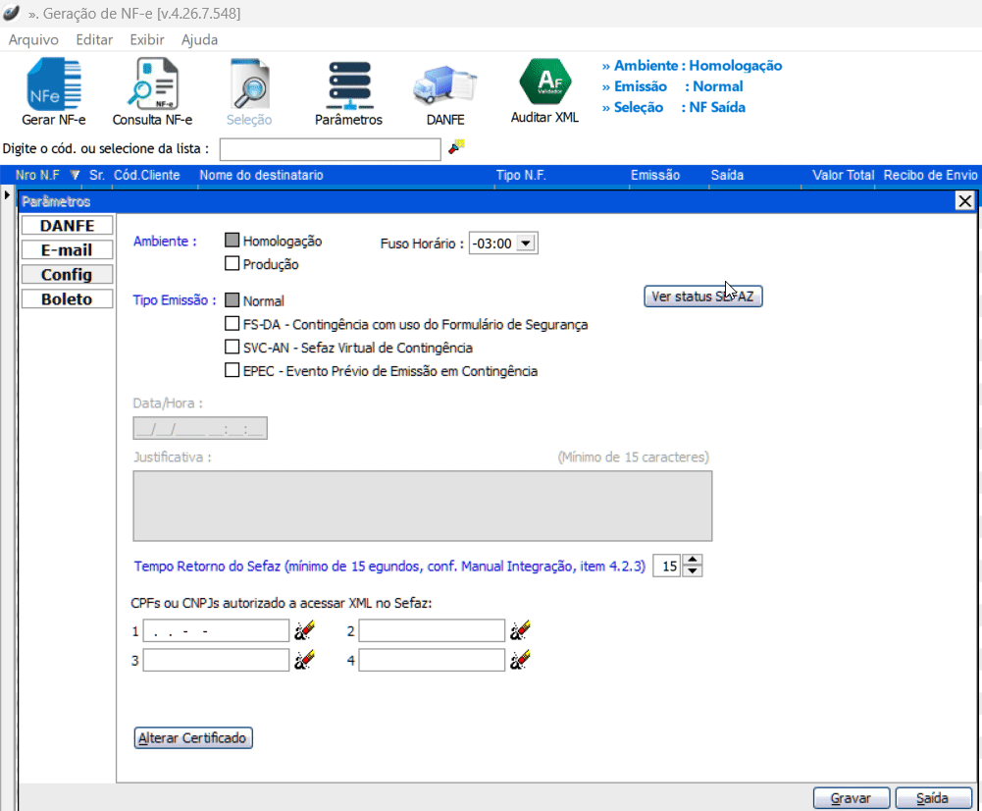Enable the Produção environment checkbox
Viewport: 982px width, 811px height.
(x=233, y=263)
